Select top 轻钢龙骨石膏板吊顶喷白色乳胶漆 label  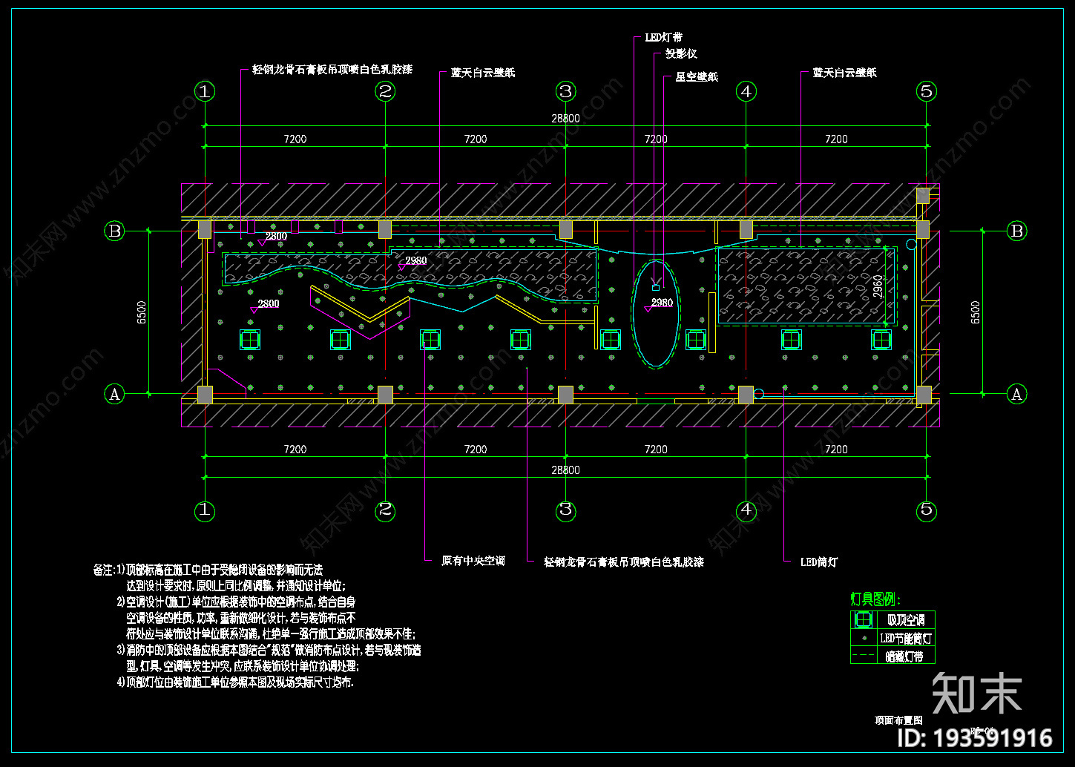[332, 69]
